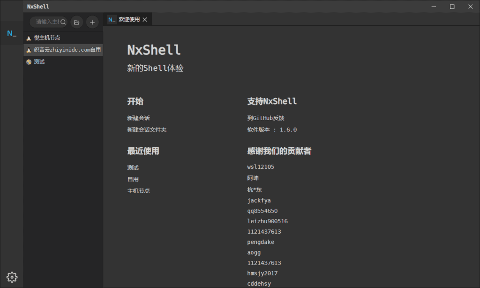480x288 pixels.
Task: Click the 新建会话文件夹 link
Action: [147, 130]
